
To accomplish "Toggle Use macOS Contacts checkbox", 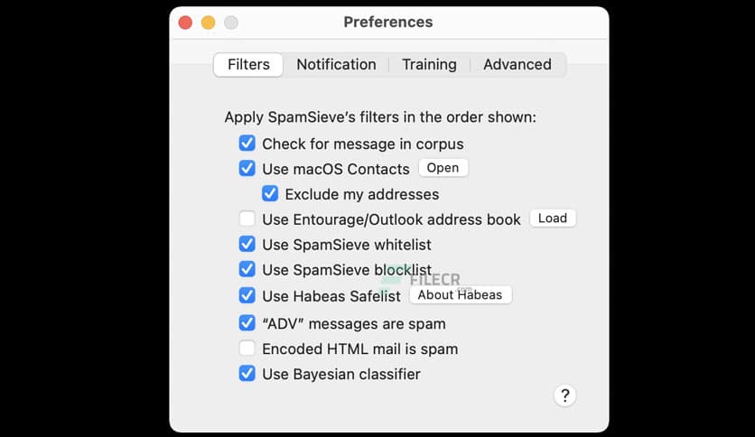I will [x=247, y=168].
